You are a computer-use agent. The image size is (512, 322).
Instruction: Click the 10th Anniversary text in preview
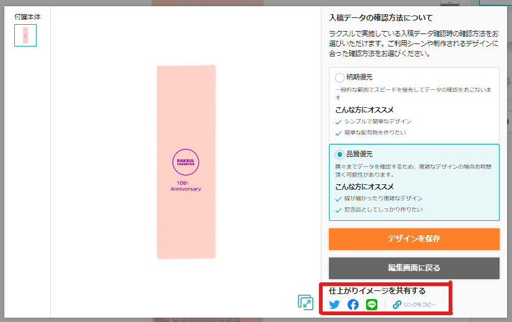coord(186,186)
